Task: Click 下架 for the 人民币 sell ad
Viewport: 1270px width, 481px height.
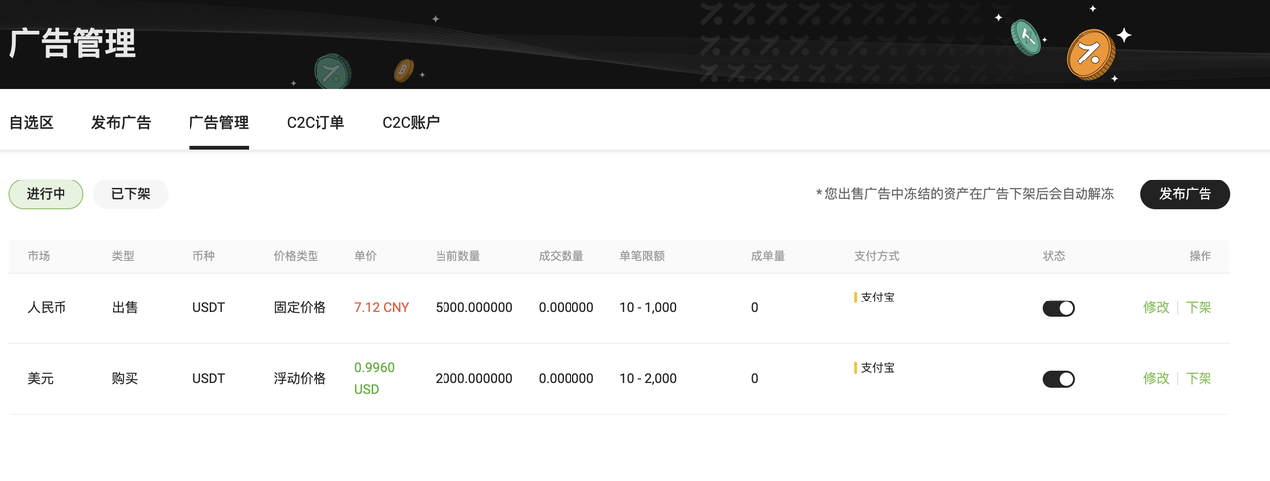Action: point(1199,308)
